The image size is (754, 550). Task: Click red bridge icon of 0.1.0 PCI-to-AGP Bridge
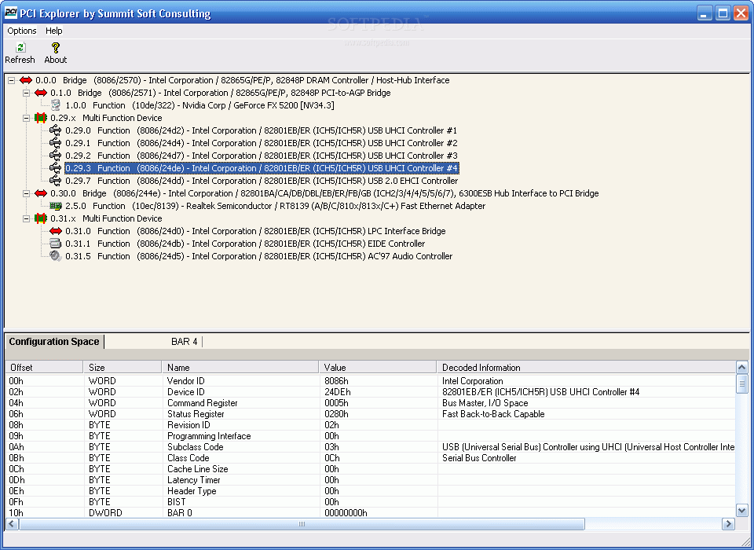[x=41, y=93]
